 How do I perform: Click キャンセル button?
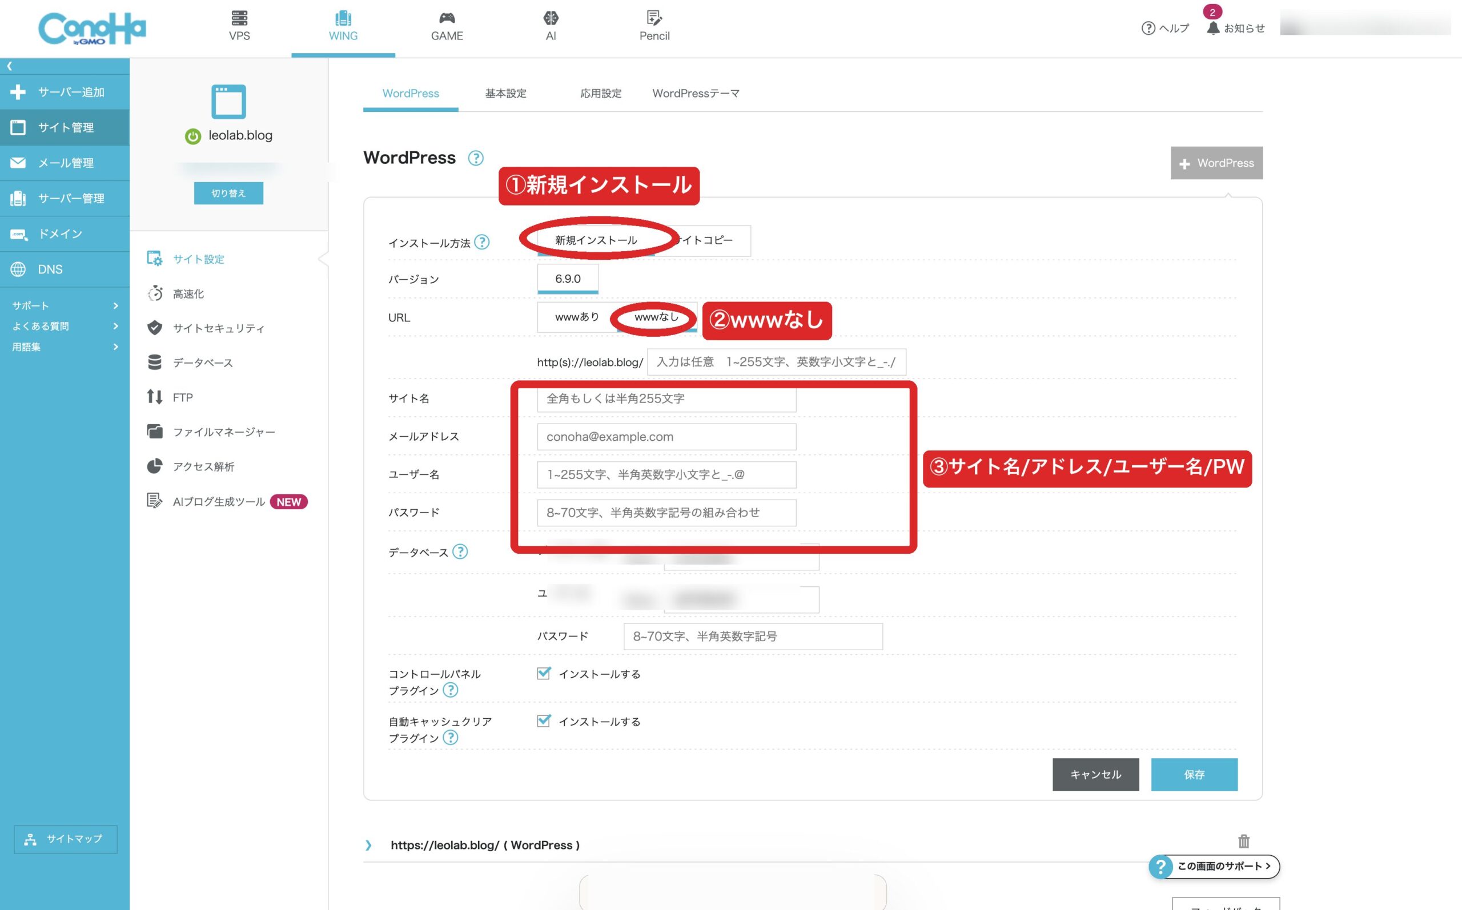[1095, 775]
